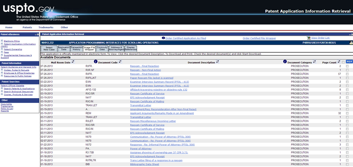Click shopping cart icon for order list
Screen dimensions: 353x167
coord(309,38)
